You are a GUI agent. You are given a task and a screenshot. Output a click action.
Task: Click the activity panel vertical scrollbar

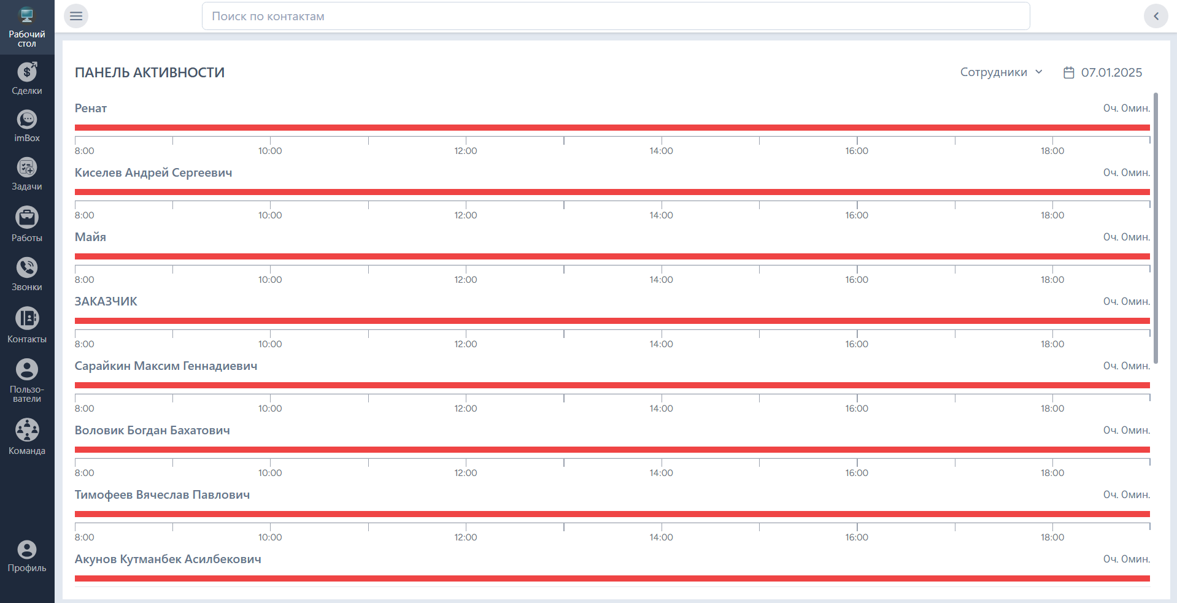(x=1156, y=227)
